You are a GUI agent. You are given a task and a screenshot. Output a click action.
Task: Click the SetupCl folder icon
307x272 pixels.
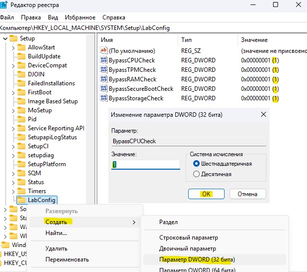pos(21,146)
